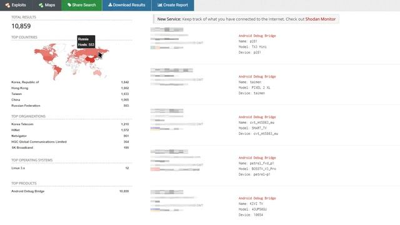This screenshot has height=225, width=400.
Task: Click the country flag of the SMART_TV result
Action: [x=155, y=129]
